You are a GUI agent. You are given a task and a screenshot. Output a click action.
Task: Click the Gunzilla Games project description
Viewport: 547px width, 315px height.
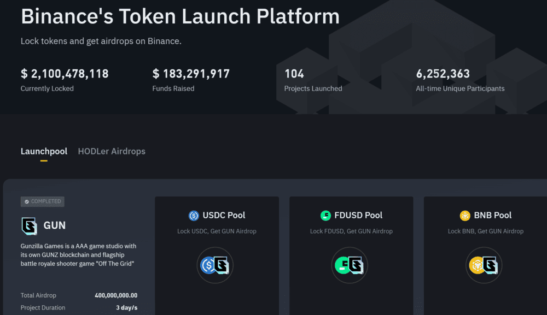click(78, 255)
